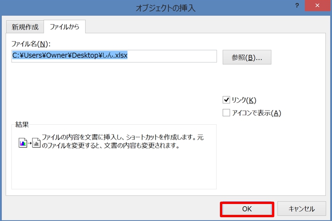Switch to the 新規作成 tab

point(25,27)
